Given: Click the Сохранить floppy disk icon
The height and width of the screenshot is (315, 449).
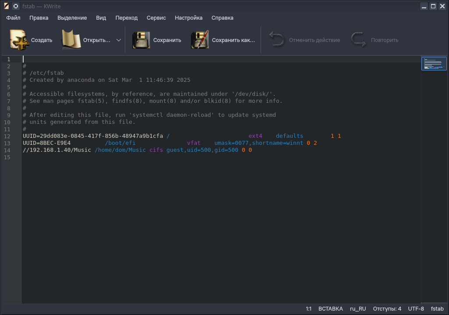Looking at the screenshot, I should pyautogui.click(x=141, y=40).
